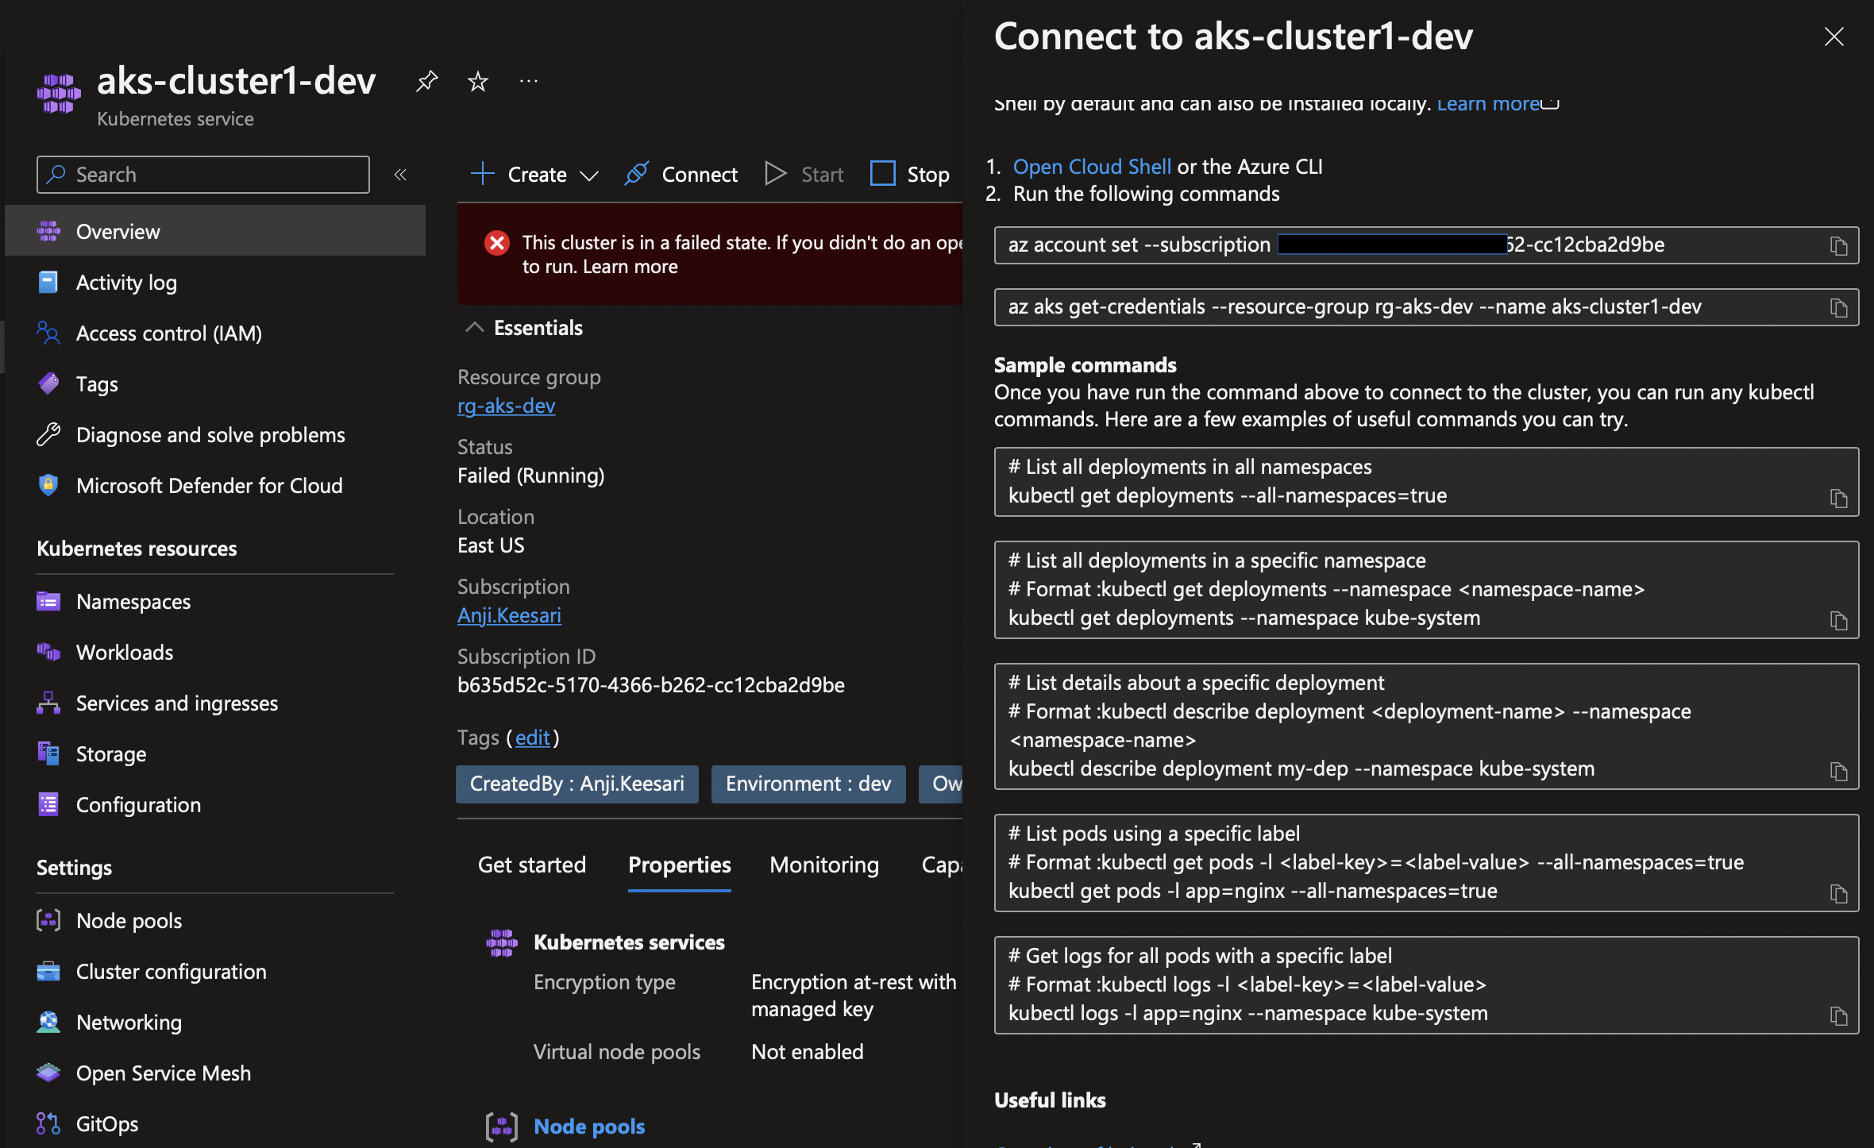
Task: Click the Open Service Mesh icon
Action: tap(48, 1073)
